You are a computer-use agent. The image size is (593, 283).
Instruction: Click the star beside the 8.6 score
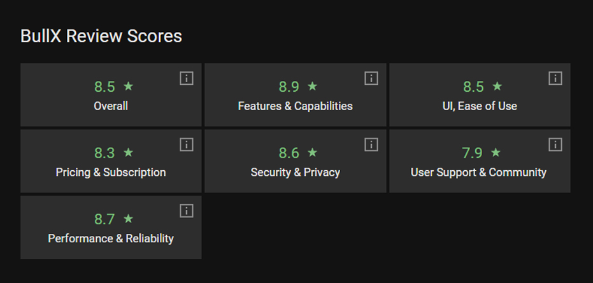point(312,152)
